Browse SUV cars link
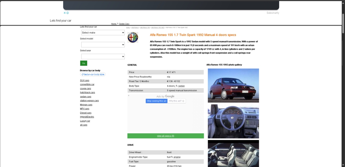This screenshot has height=167, width=345. click(84, 80)
